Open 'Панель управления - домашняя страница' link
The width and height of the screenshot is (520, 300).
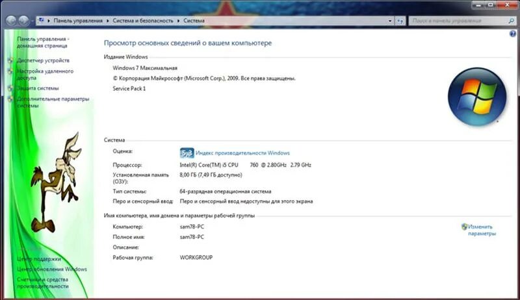pyautogui.click(x=43, y=42)
